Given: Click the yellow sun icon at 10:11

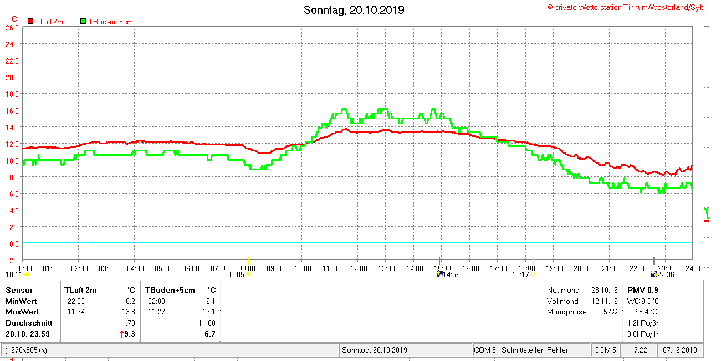Looking at the screenshot, I should [x=27, y=274].
